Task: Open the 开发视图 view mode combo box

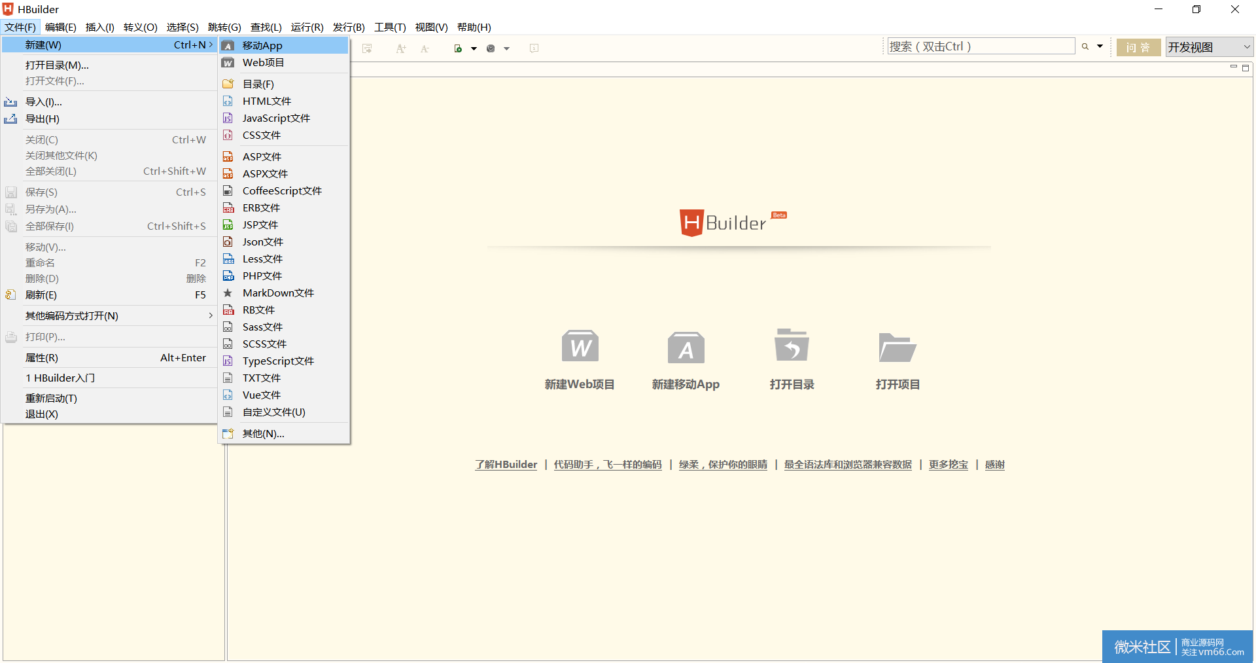Action: click(x=1209, y=47)
